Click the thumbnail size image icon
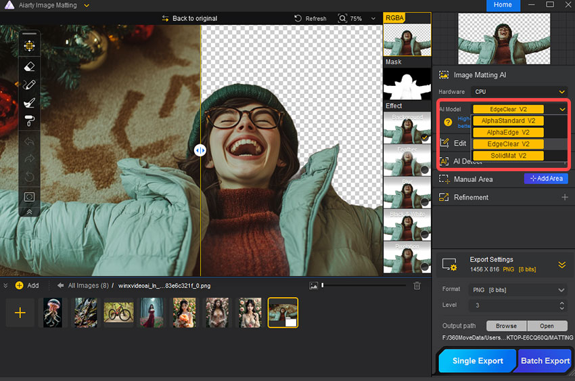 click(x=313, y=286)
